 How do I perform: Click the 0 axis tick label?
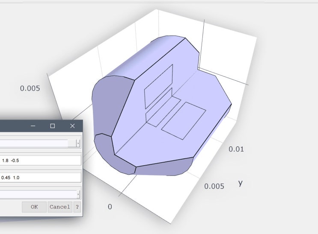110,207
